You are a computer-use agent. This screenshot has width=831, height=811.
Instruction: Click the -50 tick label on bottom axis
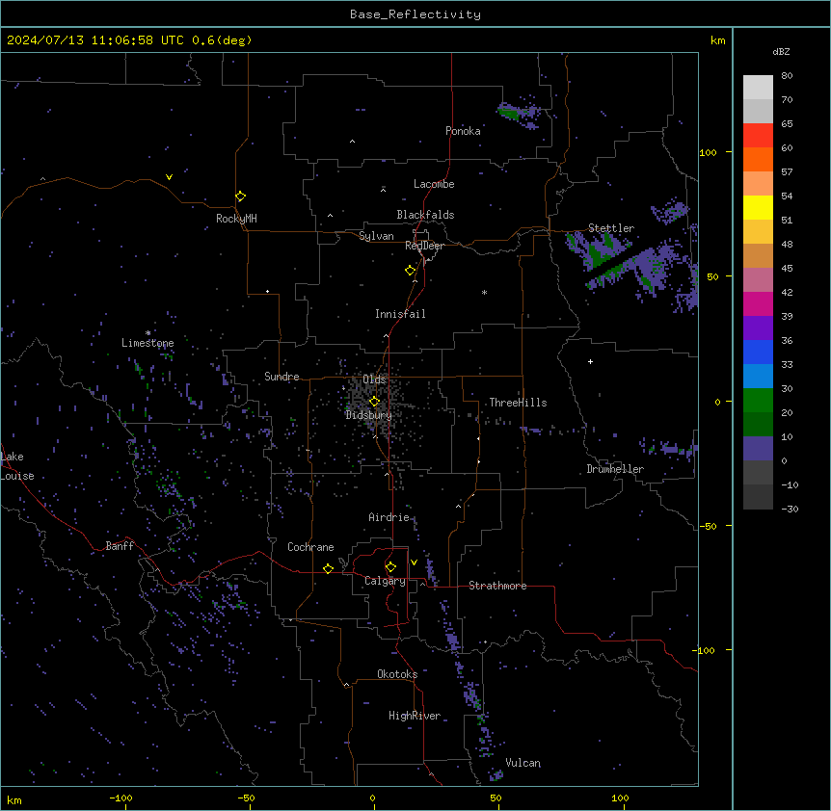click(x=246, y=798)
